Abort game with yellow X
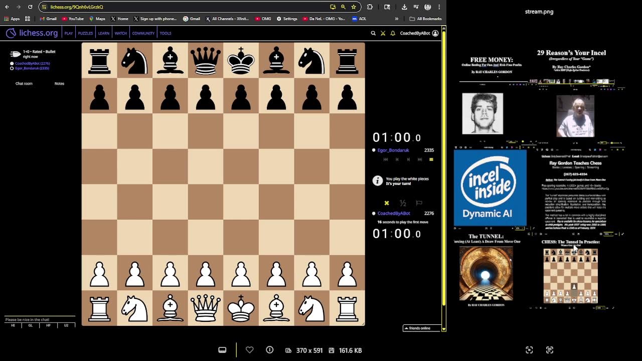This screenshot has width=642, height=361. click(x=387, y=203)
